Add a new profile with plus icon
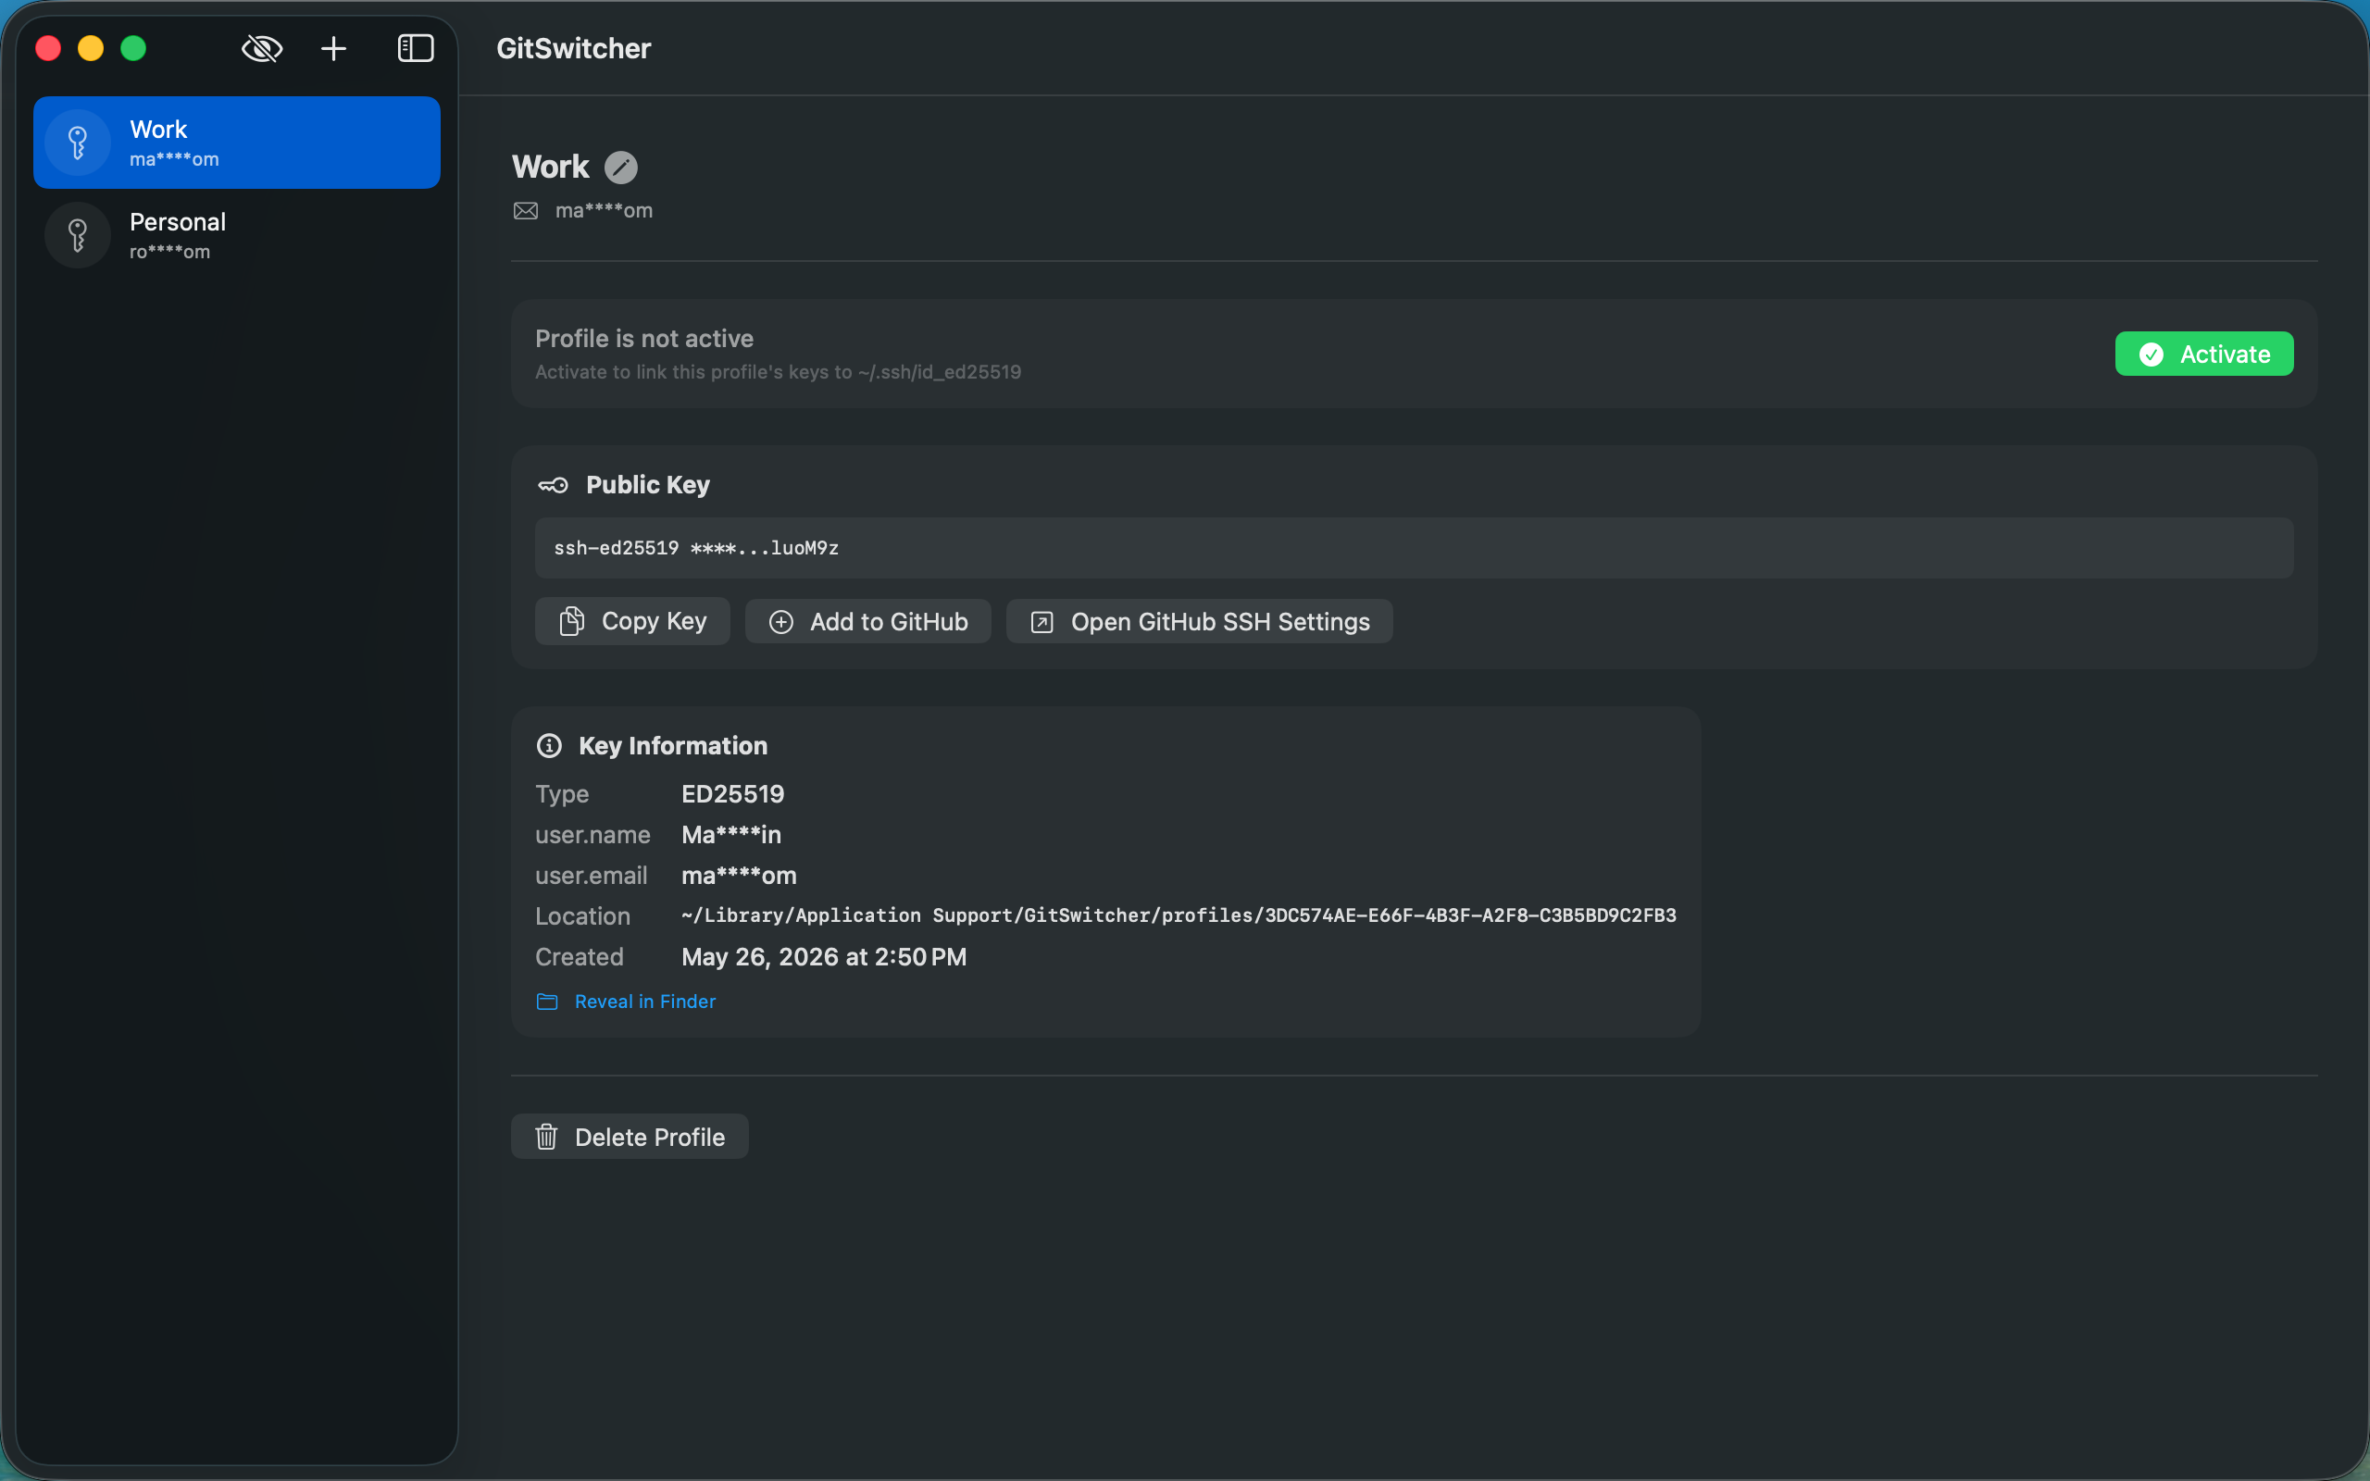Image resolution: width=2370 pixels, height=1481 pixels. (x=334, y=48)
